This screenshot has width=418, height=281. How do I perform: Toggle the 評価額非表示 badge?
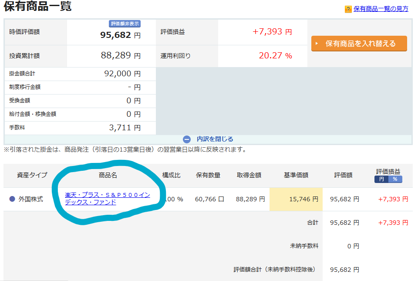(125, 24)
